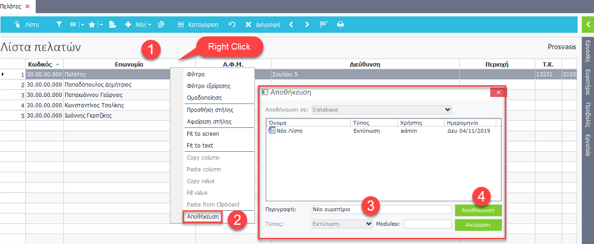Viewport: 594px width, 244px height.
Task: Choose Ομαδοποίηση from the context menu
Action: 204,98
